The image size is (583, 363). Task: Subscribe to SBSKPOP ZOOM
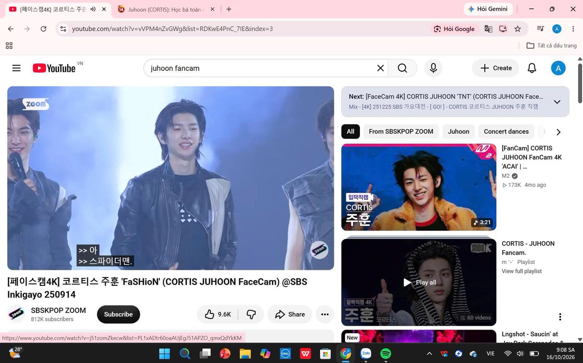click(119, 314)
